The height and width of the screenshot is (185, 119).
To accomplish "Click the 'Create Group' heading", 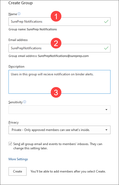I will pos(21,3).
